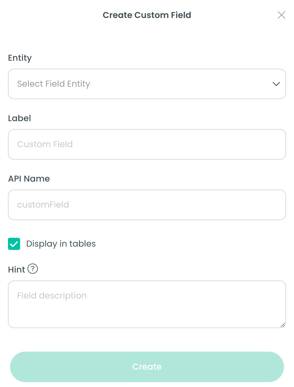
Task: Click the Hint caption text
Action: tap(16, 269)
